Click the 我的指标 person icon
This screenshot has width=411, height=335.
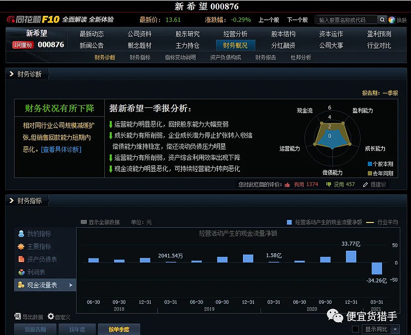pyautogui.click(x=21, y=234)
